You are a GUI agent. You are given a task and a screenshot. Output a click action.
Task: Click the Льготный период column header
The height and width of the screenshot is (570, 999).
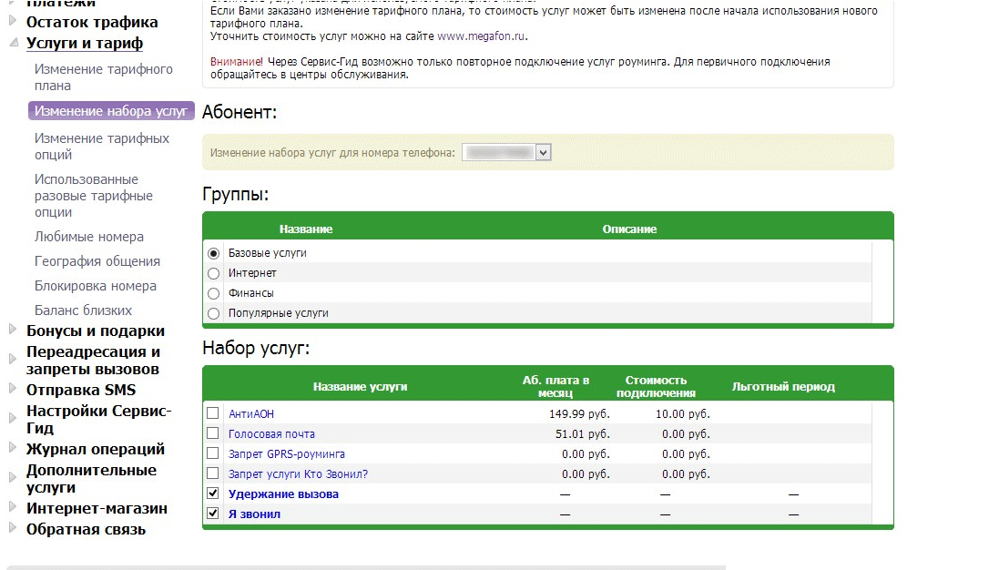click(x=783, y=387)
